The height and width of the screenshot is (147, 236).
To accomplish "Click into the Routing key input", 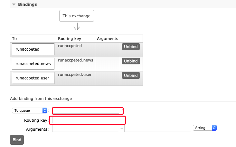I will point(86,120).
